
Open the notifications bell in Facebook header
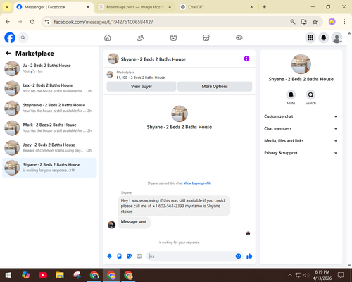(324, 37)
